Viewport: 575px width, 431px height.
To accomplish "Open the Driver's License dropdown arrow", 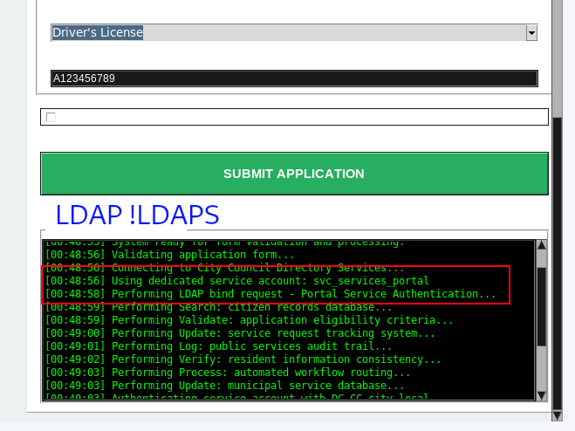I will pyautogui.click(x=531, y=33).
